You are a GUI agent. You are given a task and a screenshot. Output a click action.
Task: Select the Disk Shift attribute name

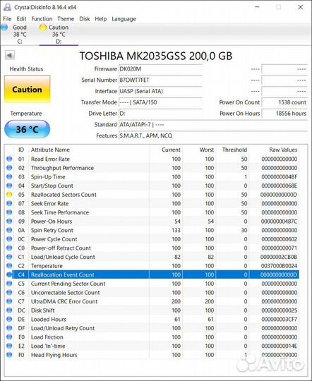pos(43,310)
